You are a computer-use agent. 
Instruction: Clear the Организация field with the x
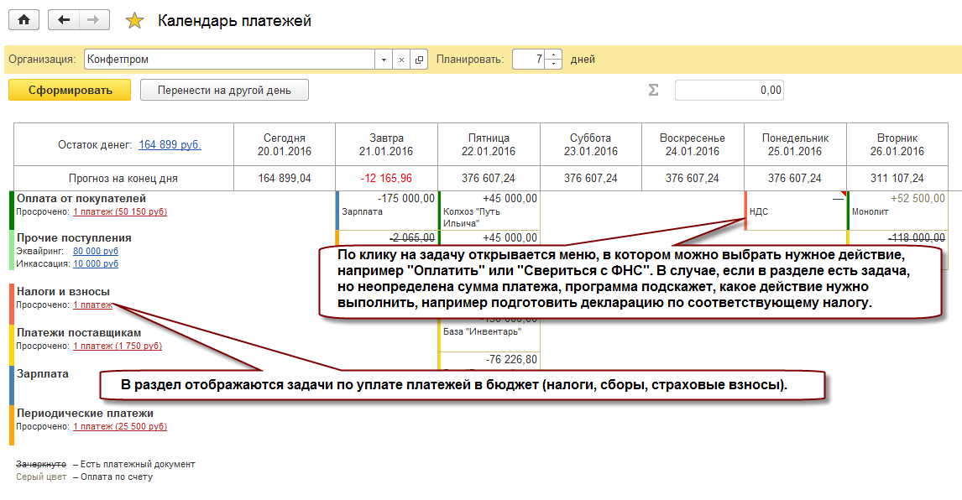pyautogui.click(x=401, y=60)
